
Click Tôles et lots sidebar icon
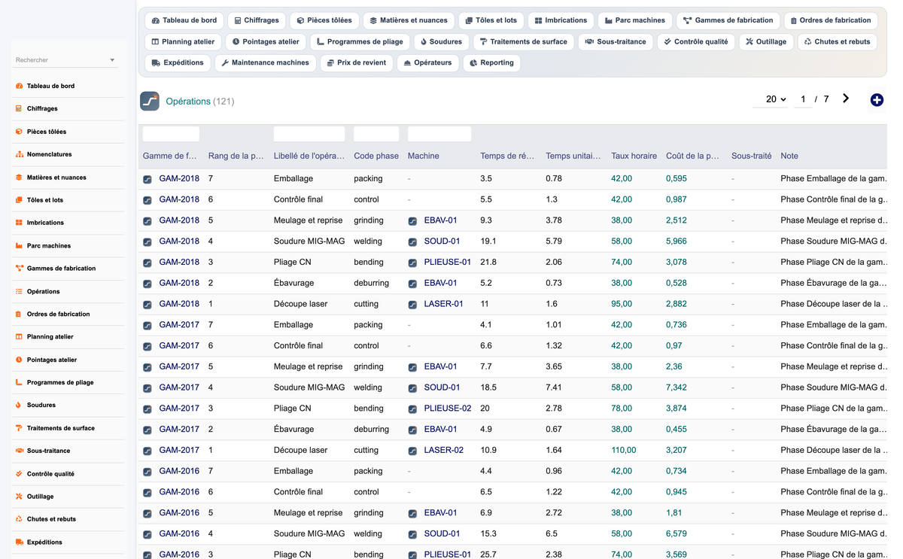click(x=19, y=200)
